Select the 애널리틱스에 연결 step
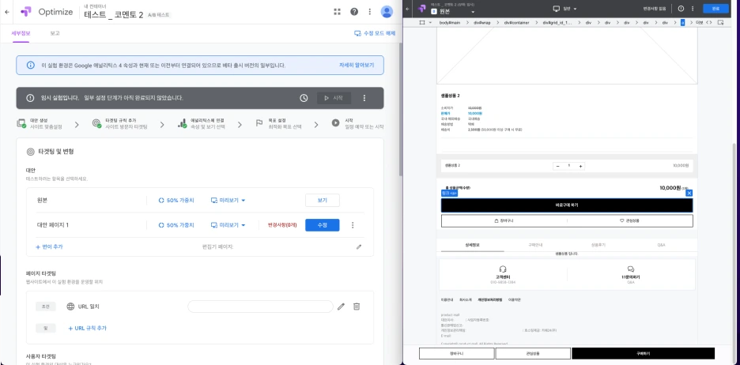The height and width of the screenshot is (365, 740). [202, 123]
